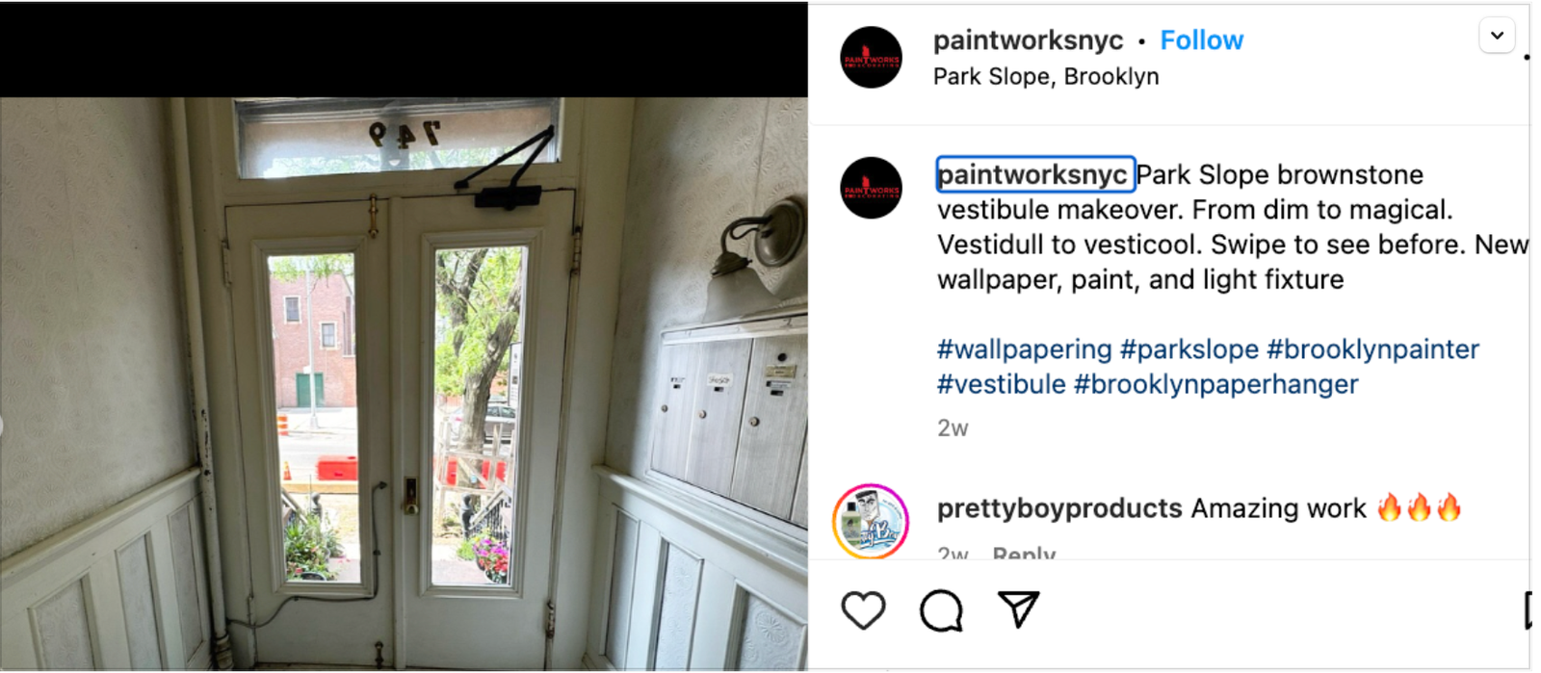Expand the dropdown chevron in top corner

coord(1497,36)
